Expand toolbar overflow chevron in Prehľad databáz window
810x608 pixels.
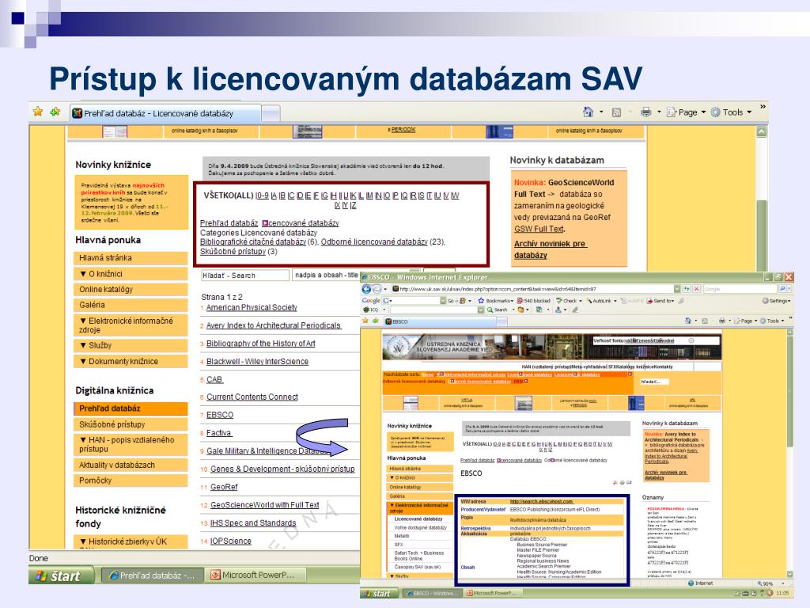(763, 107)
